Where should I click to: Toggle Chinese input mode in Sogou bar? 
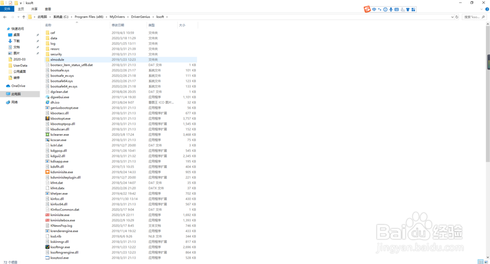374,9
